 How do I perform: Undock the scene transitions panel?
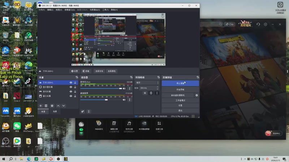pyautogui.click(x=159, y=77)
